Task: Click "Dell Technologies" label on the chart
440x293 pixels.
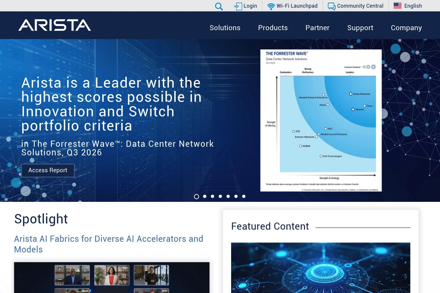Action: [332, 156]
